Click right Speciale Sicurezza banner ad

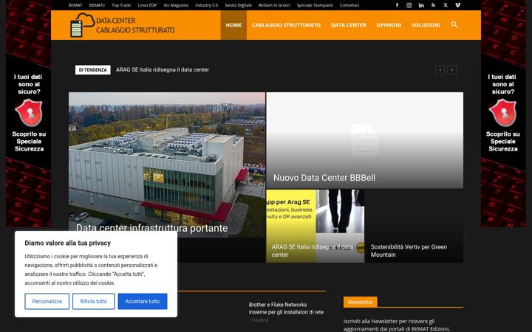pyautogui.click(x=503, y=114)
